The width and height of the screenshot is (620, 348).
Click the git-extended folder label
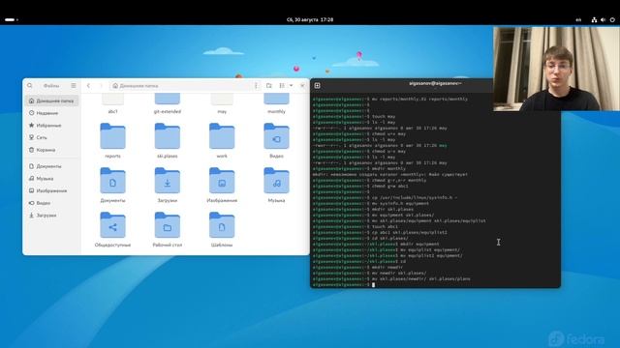coord(168,112)
